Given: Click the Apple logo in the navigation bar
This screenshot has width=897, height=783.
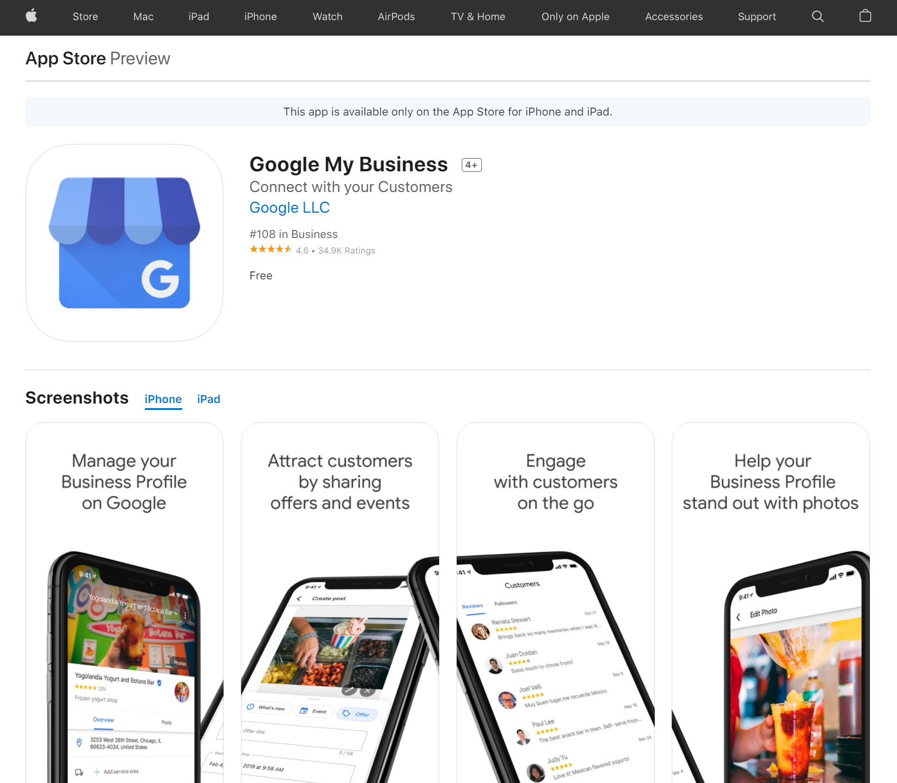Looking at the screenshot, I should pos(32,16).
